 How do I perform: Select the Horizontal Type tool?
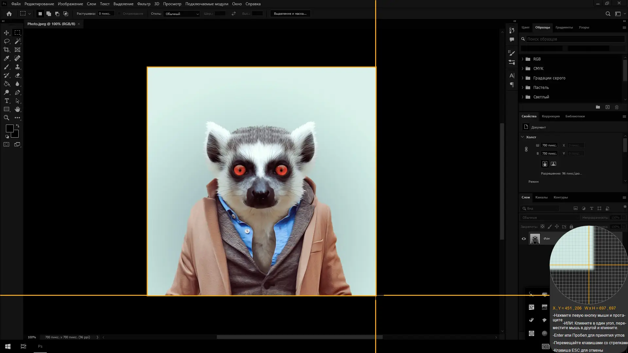pyautogui.click(x=7, y=101)
